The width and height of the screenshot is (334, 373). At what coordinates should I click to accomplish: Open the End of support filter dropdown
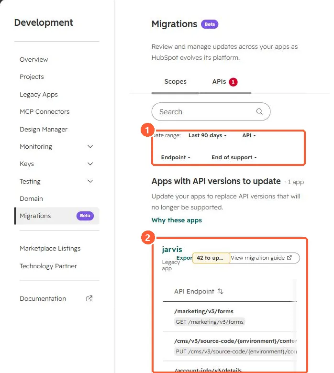click(x=234, y=157)
